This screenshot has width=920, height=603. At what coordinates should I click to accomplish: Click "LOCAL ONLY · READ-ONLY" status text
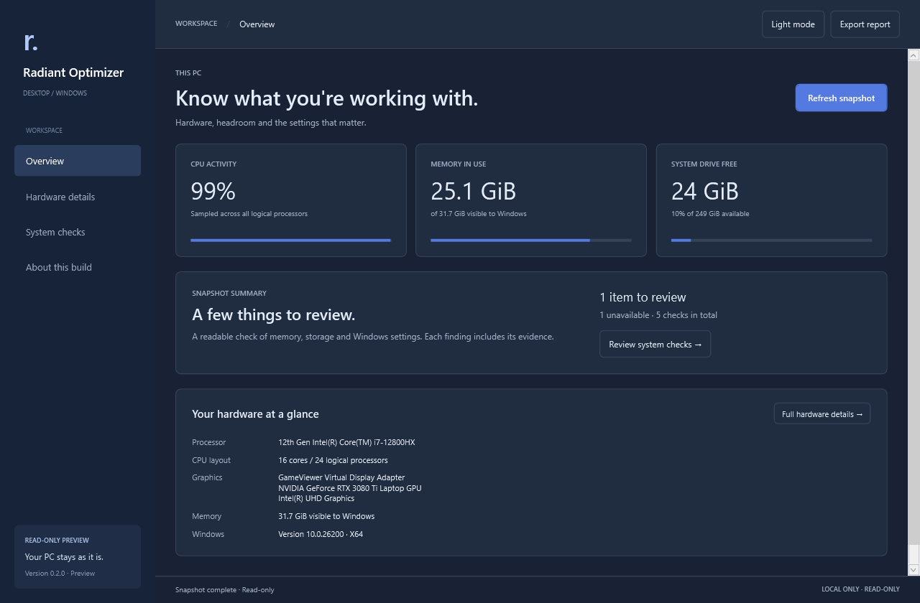[860, 589]
